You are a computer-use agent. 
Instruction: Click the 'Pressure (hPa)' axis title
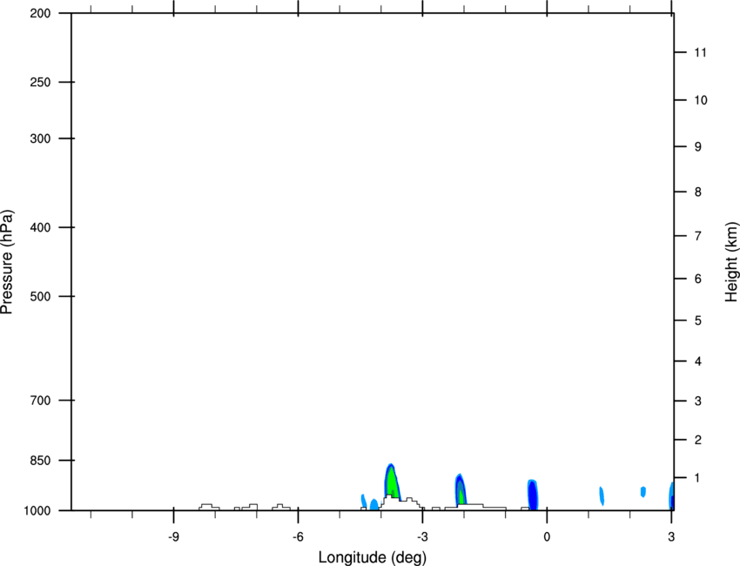(x=7, y=262)
